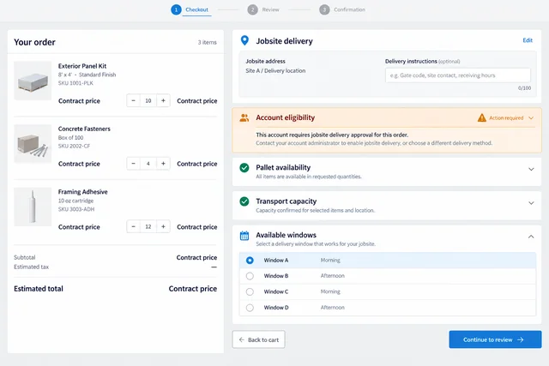Open the Concrete Fasteners thumbnail
This screenshot has height=366, width=549.
(x=33, y=144)
